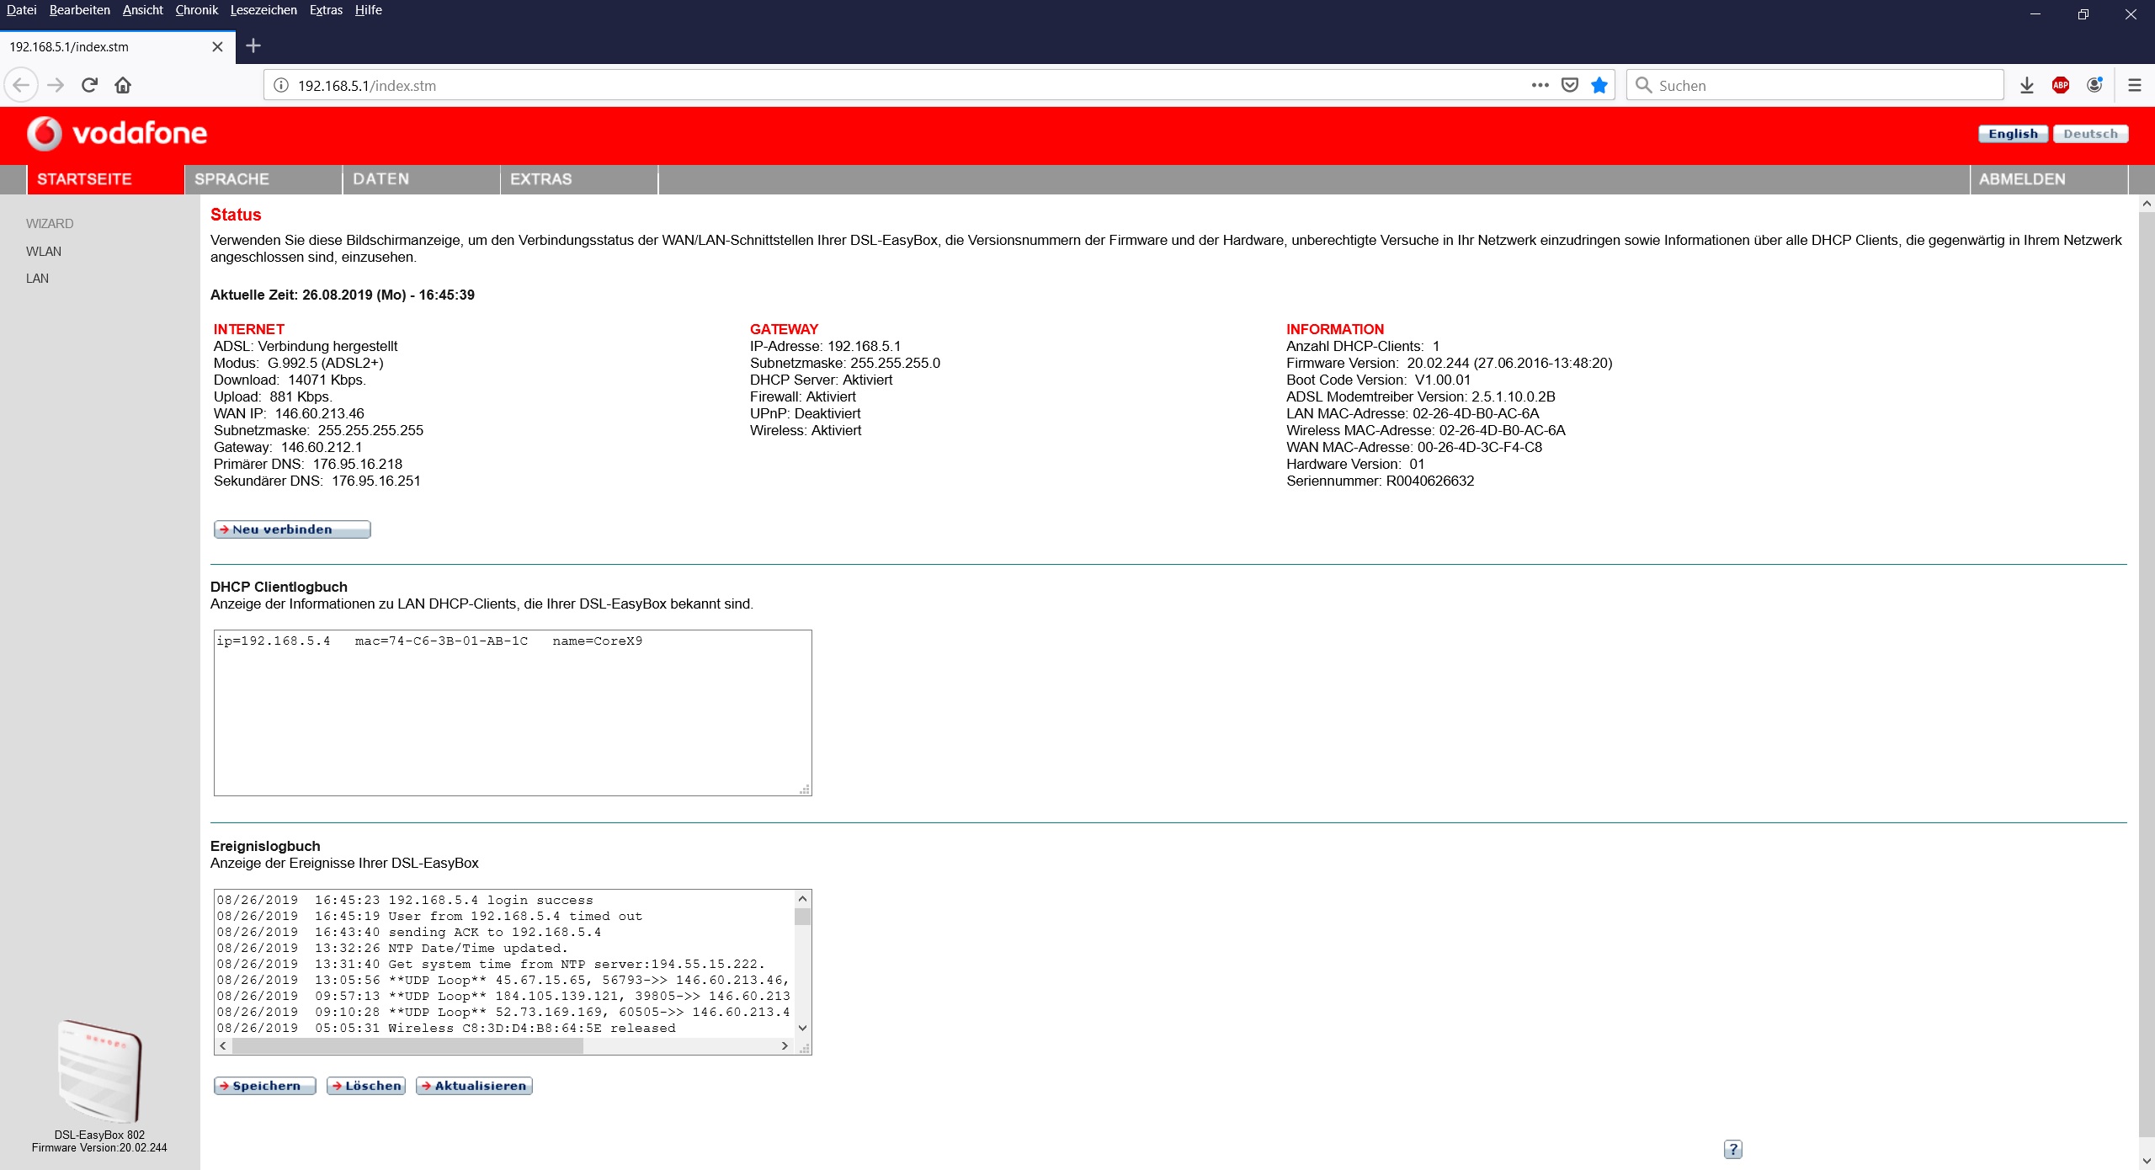Click the Neu verbinden button
Image resolution: width=2155 pixels, height=1170 pixels.
click(x=291, y=529)
